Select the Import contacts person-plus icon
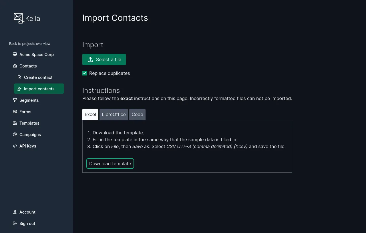The image size is (366, 233). tap(19, 89)
